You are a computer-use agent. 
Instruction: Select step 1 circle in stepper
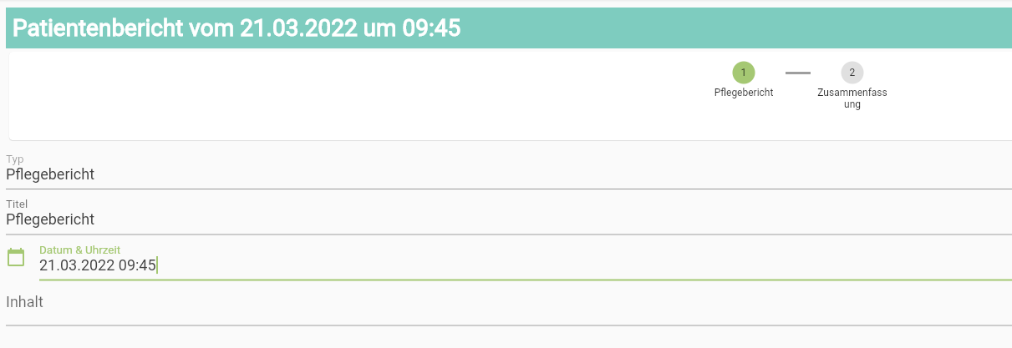click(x=743, y=73)
